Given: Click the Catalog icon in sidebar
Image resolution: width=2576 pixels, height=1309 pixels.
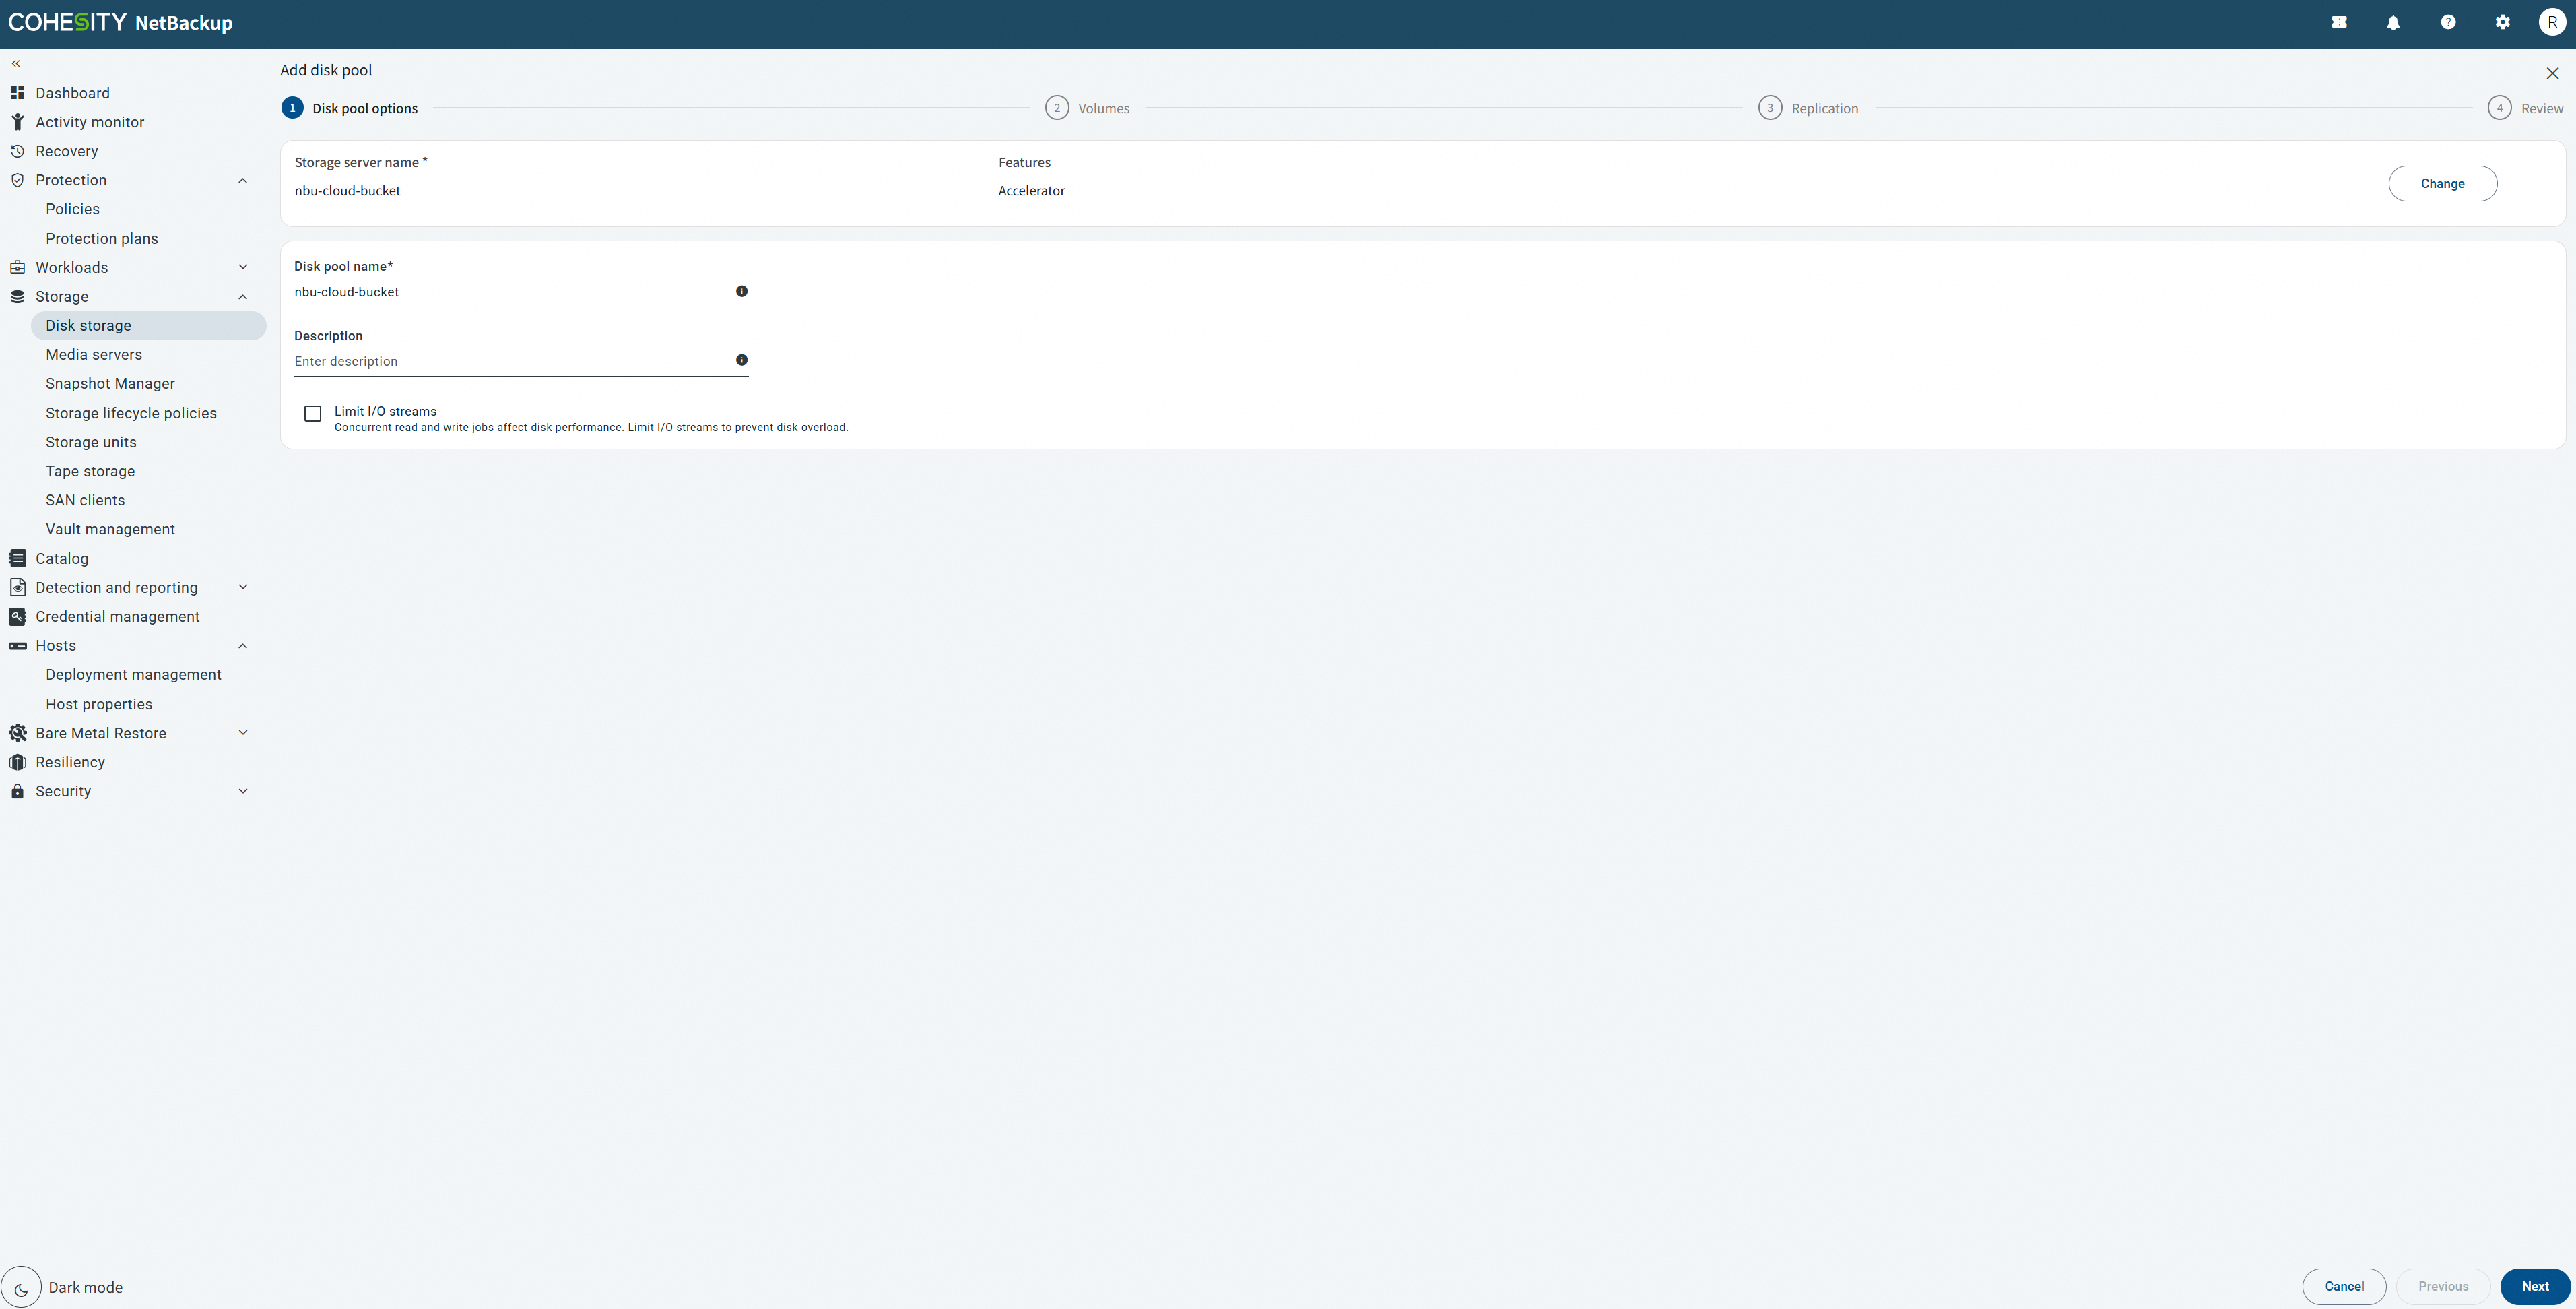Looking at the screenshot, I should [17, 558].
